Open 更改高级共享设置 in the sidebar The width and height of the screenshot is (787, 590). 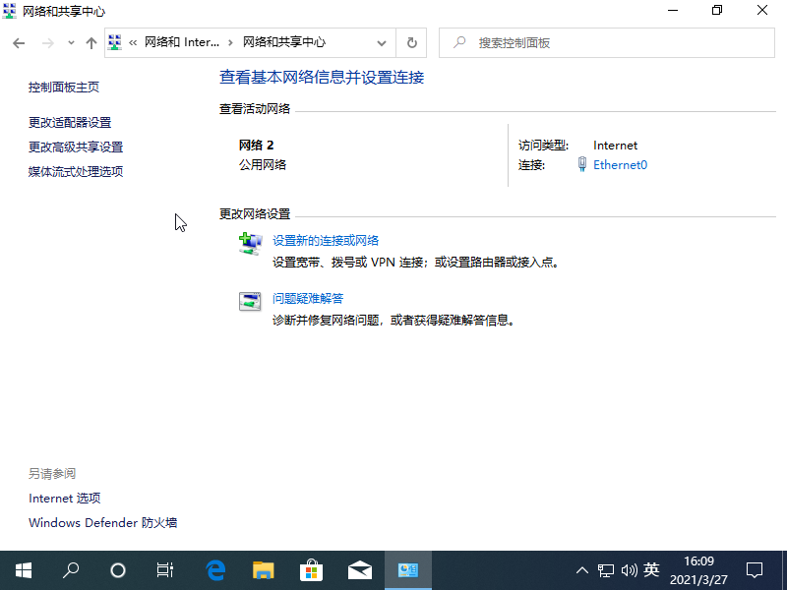tap(75, 147)
